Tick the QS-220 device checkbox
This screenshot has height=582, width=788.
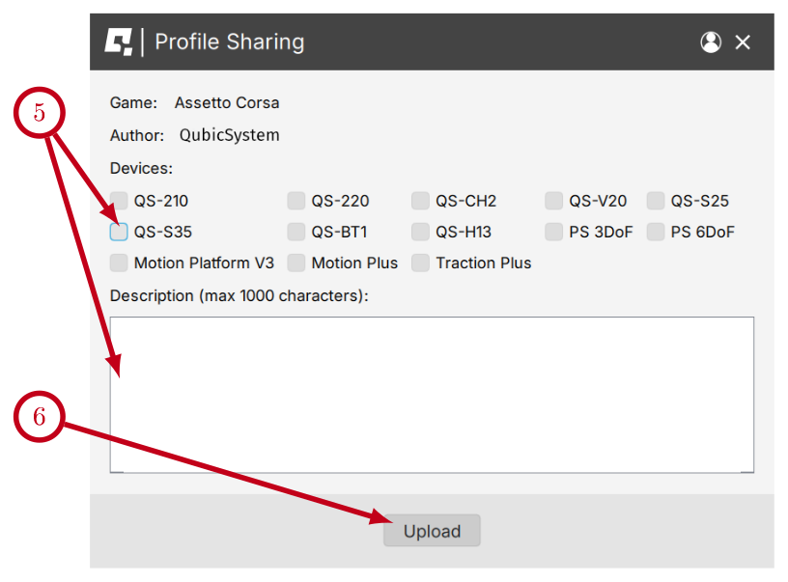(x=296, y=201)
